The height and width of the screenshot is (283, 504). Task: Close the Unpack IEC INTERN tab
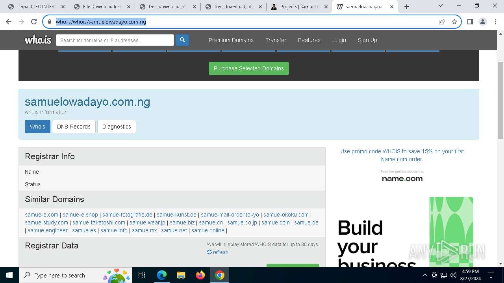coord(63,7)
